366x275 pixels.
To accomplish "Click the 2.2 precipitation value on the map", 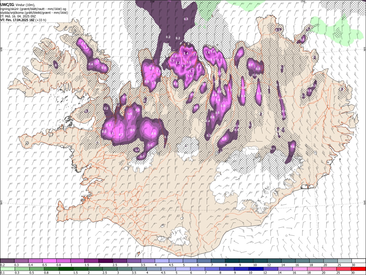I will (x=178, y=63).
